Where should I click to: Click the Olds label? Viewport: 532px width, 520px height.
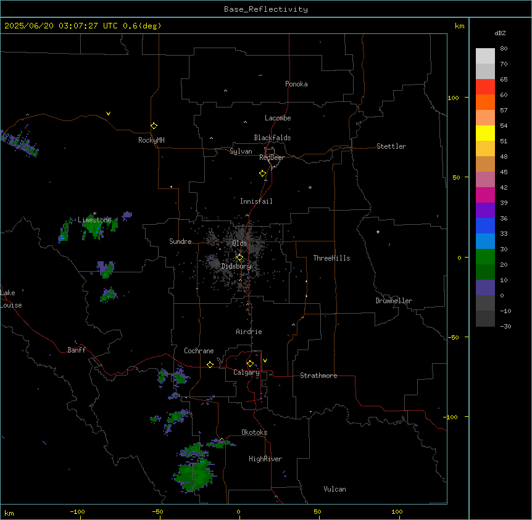[x=239, y=243]
